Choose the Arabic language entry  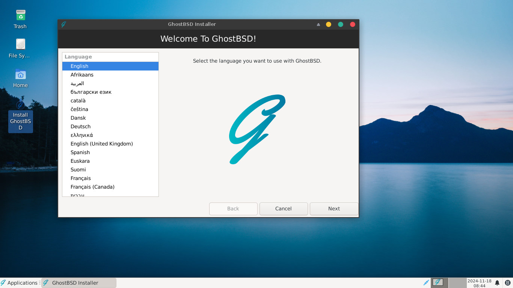click(x=110, y=84)
